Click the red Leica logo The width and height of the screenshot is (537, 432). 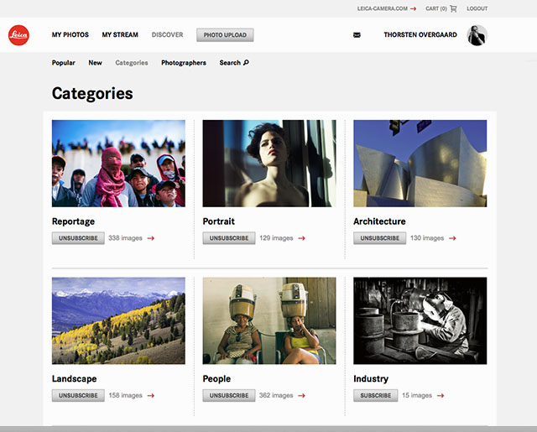click(18, 35)
